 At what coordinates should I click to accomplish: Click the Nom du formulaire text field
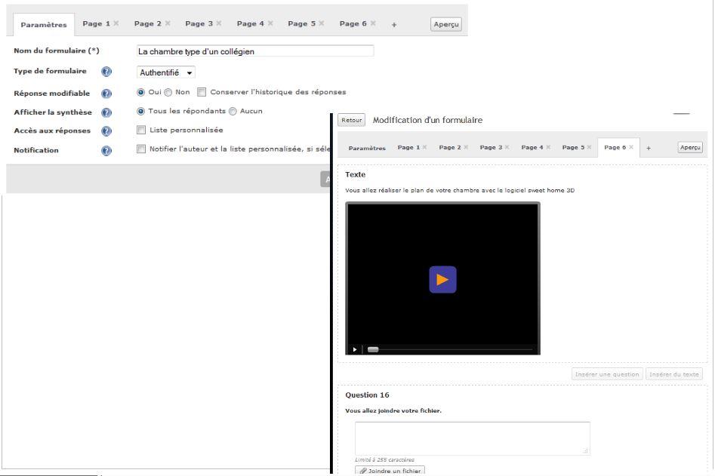(x=255, y=51)
